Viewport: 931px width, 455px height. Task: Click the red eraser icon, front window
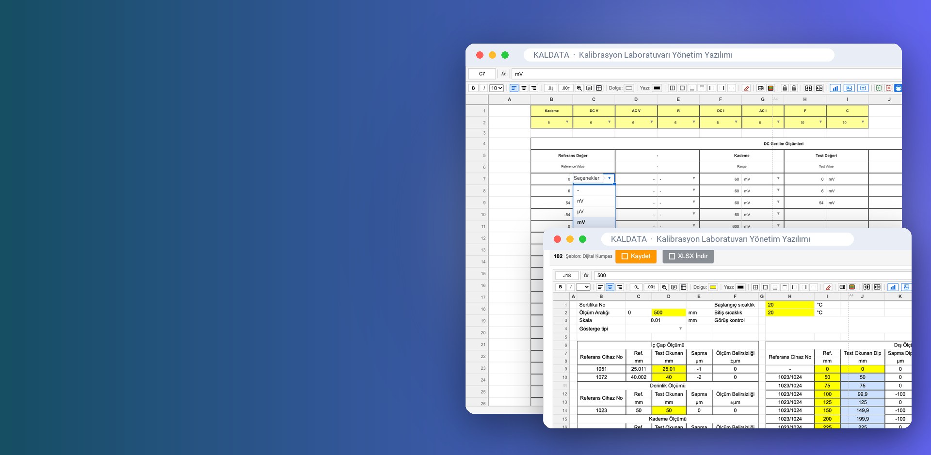(x=828, y=287)
